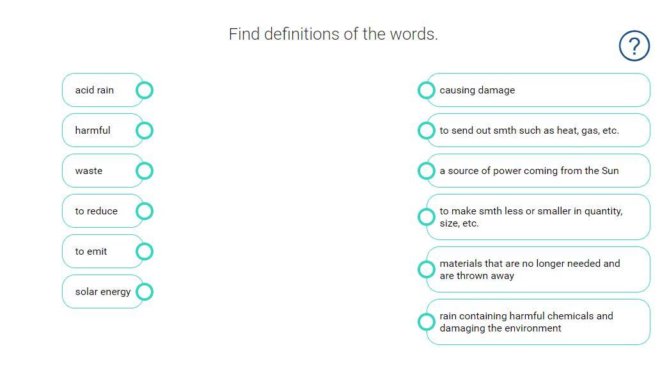This screenshot has width=660, height=391.
Task: Open the question mark help icon
Action: (634, 46)
